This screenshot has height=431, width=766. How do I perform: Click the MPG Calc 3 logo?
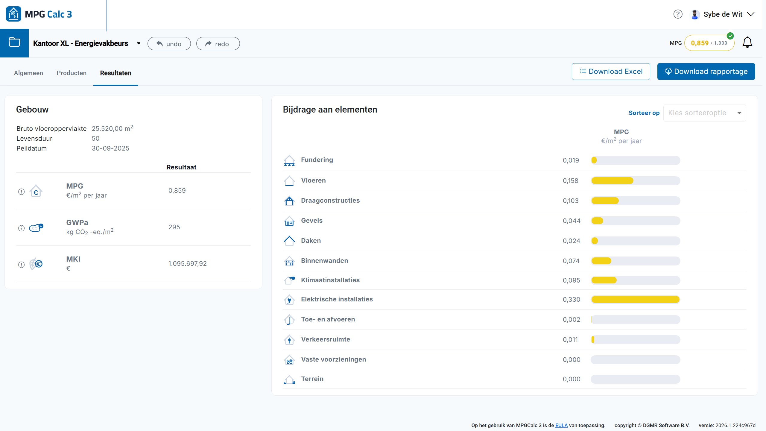point(39,14)
